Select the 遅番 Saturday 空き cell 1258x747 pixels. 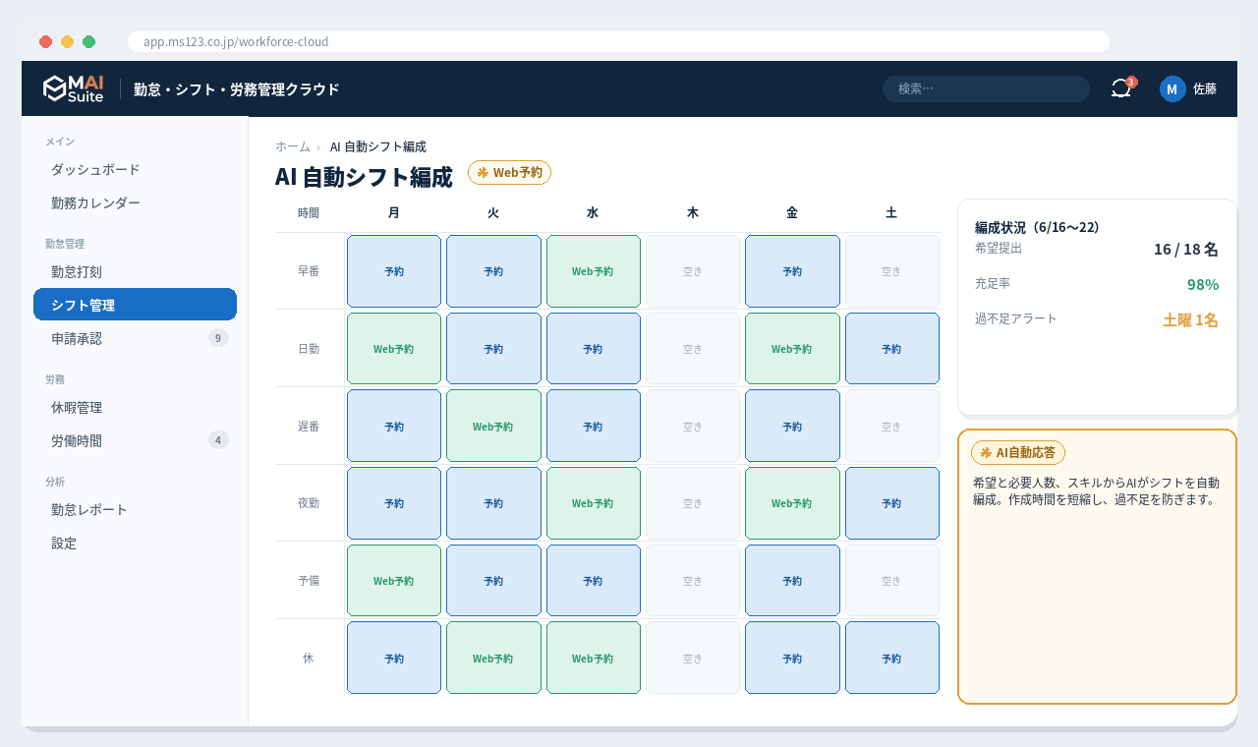[x=891, y=427]
